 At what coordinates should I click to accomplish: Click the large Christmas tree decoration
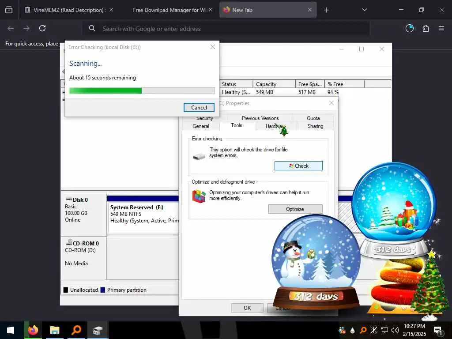[430, 286]
